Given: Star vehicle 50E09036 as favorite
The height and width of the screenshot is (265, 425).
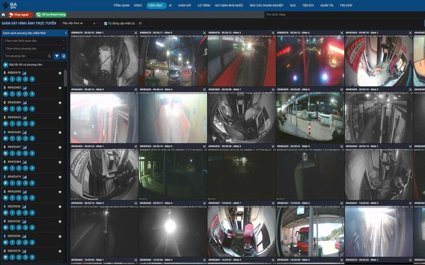Looking at the screenshot, I should [x=60, y=206].
